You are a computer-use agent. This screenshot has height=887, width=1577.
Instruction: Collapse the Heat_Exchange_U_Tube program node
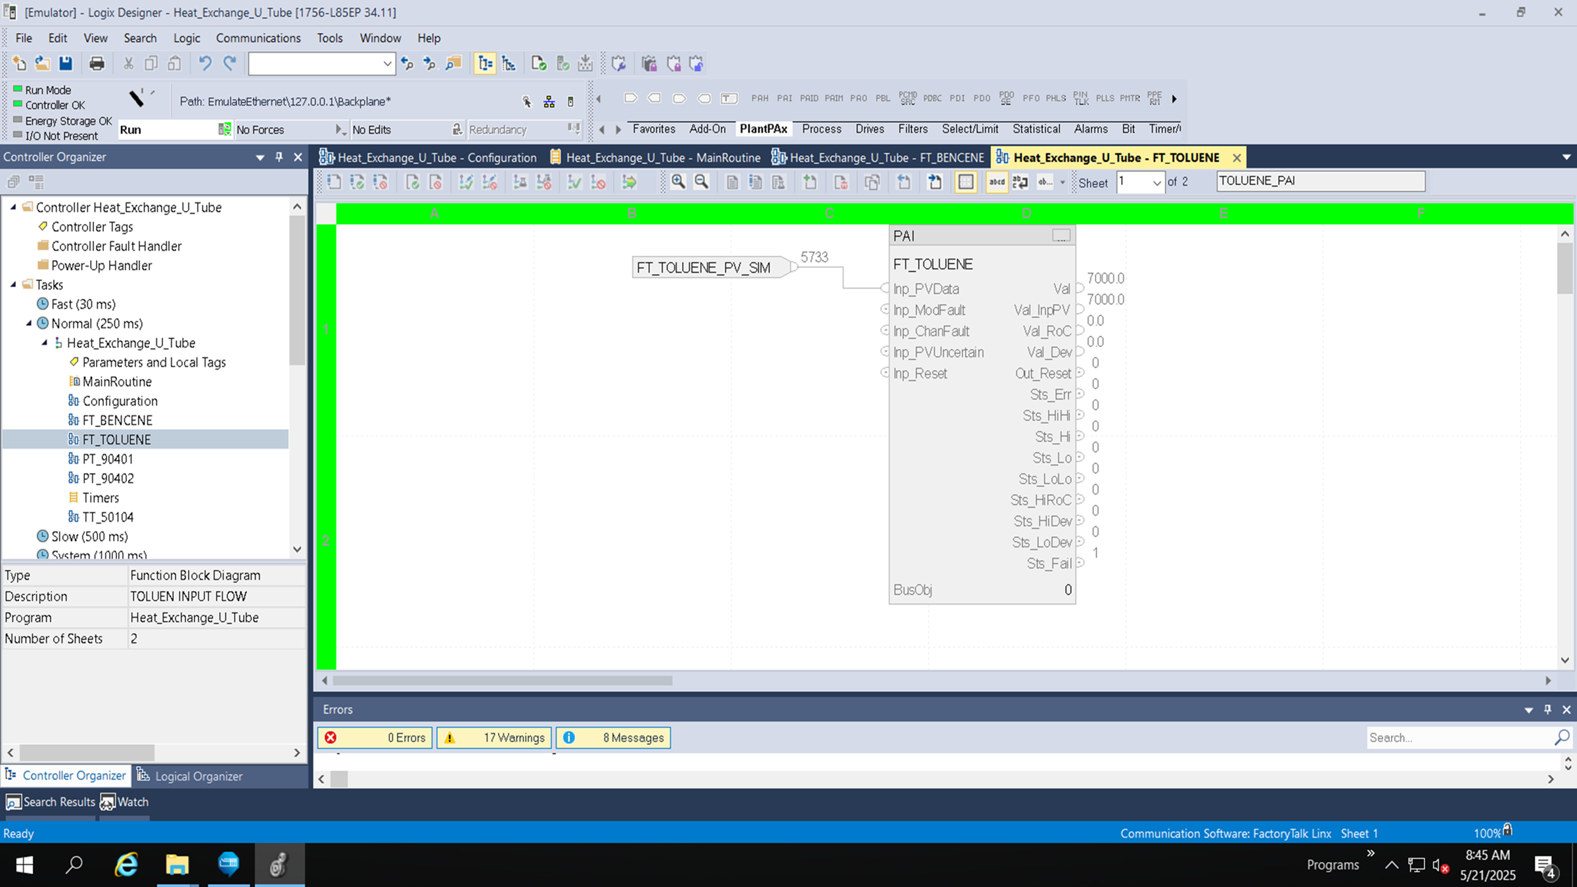[45, 342]
